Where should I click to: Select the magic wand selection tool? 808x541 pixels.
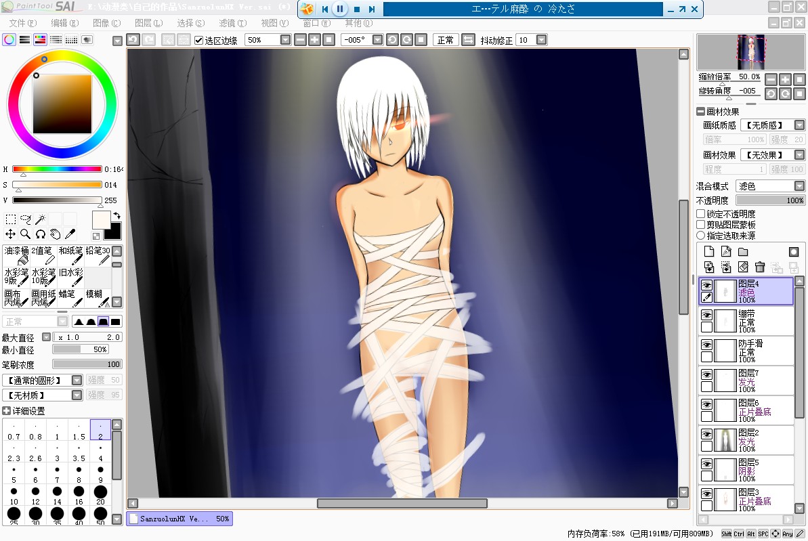40,219
